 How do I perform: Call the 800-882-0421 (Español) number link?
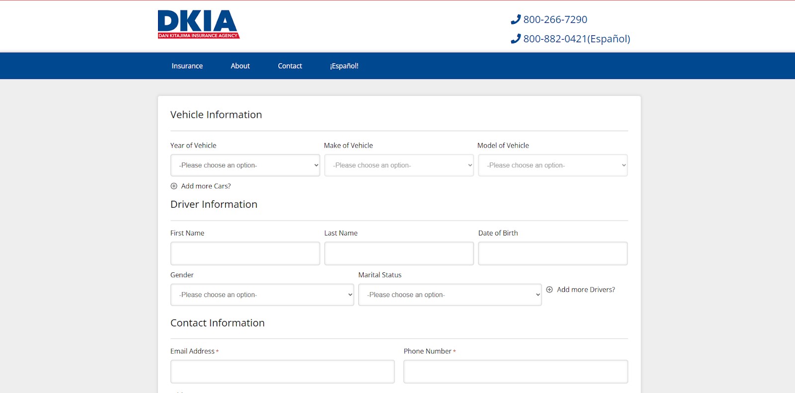point(576,39)
